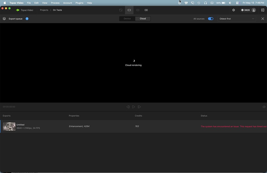Open the Plugins menu
This screenshot has width=267, height=173.
[x=79, y=3]
